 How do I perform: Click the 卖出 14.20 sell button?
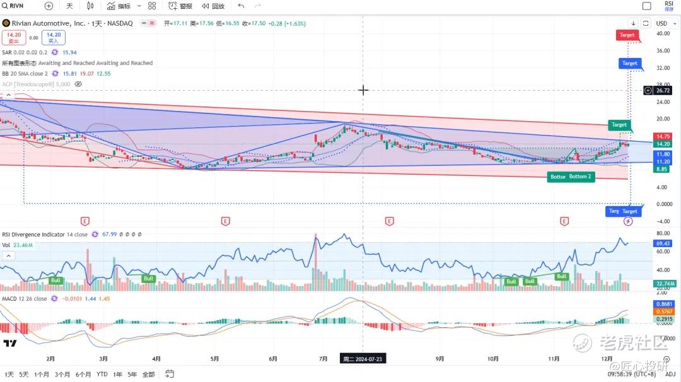pyautogui.click(x=14, y=38)
